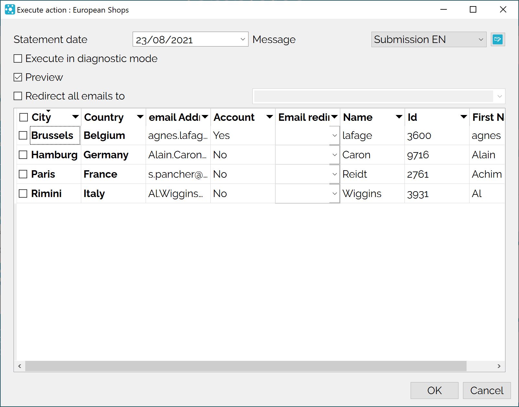
Task: Enable Execute in diagnostic mode checkbox
Action: coord(18,58)
